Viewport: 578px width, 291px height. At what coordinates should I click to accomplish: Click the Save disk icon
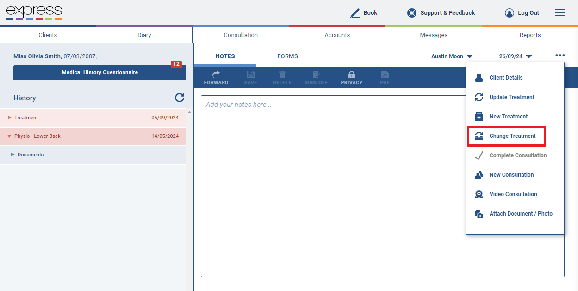[250, 74]
